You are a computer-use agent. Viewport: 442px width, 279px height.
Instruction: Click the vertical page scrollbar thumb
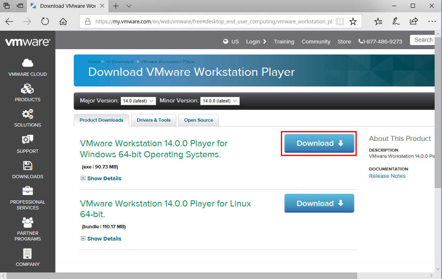click(438, 112)
